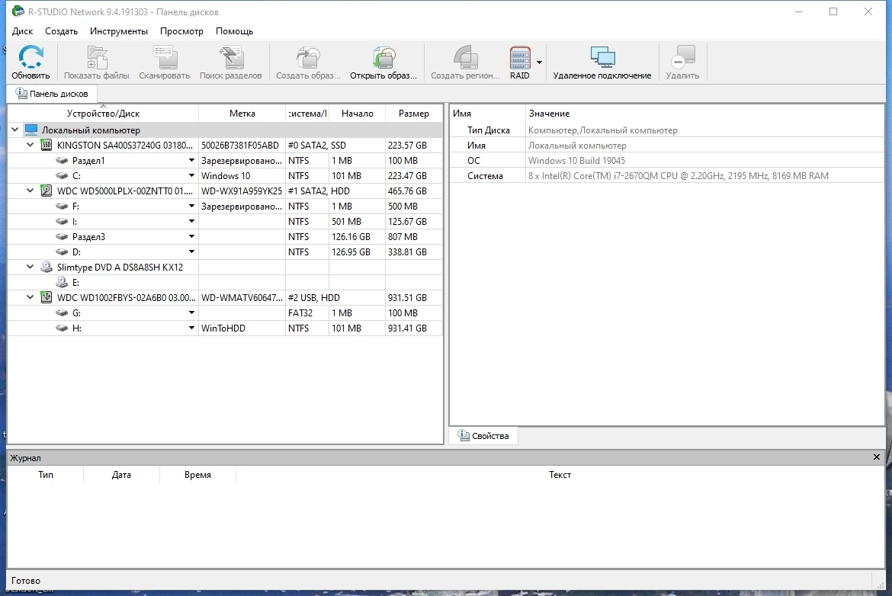Open the dropdown arrow for partition H:
Screen dimensions: 892x596
coord(191,328)
